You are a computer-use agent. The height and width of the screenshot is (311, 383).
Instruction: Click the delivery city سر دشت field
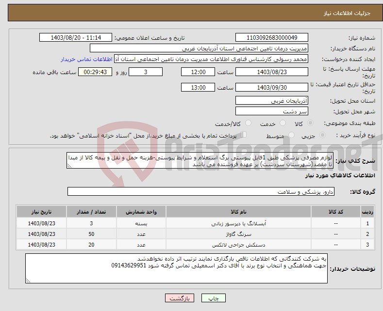(x=272, y=111)
